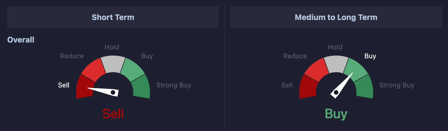Click the large red Sell result text
The height and width of the screenshot is (131, 448).
tap(113, 114)
